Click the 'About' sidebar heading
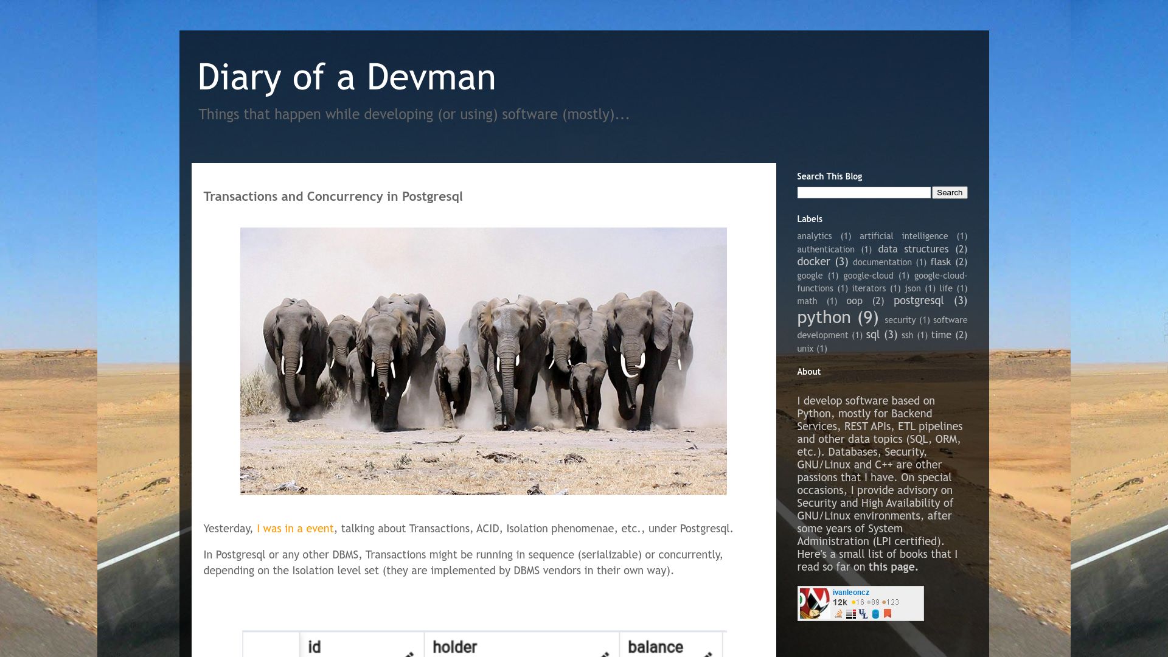The width and height of the screenshot is (1168, 657). (809, 372)
